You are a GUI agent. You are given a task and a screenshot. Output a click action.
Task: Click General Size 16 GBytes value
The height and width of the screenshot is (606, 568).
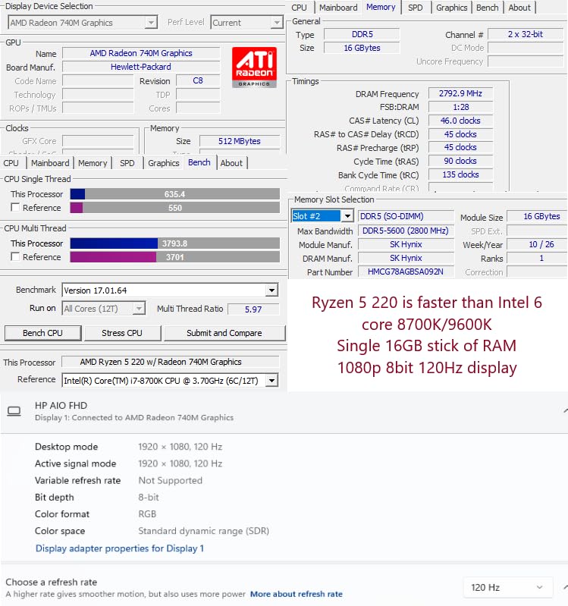tap(362, 48)
